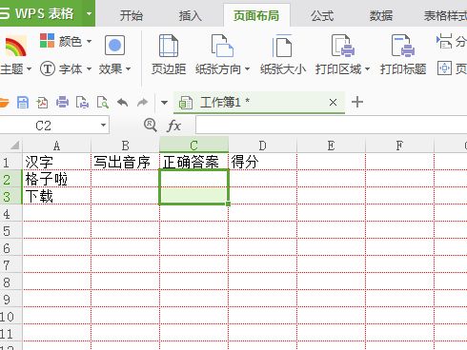Expand the 颜色 dropdown arrow

(89, 41)
